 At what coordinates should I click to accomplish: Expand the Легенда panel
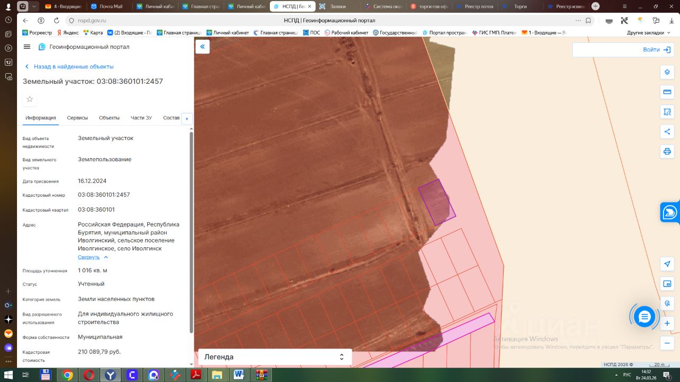click(275, 357)
